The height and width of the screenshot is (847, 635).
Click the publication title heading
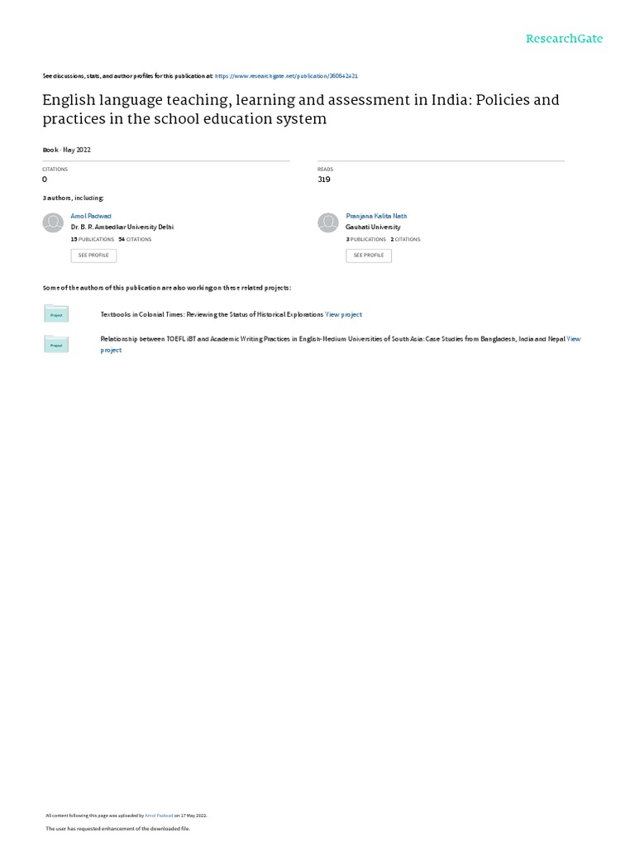300,109
